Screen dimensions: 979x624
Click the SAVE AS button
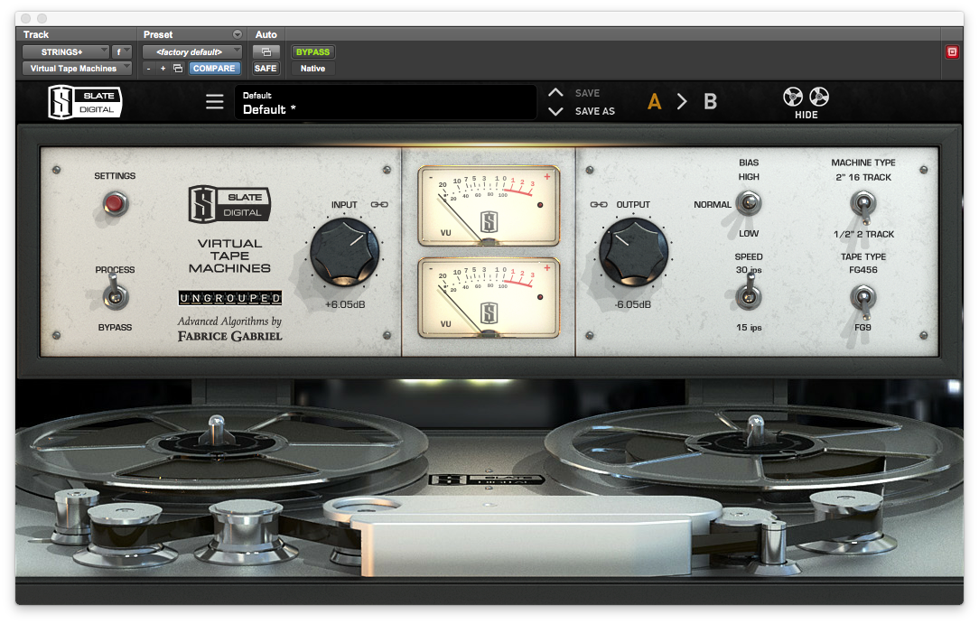(x=594, y=111)
